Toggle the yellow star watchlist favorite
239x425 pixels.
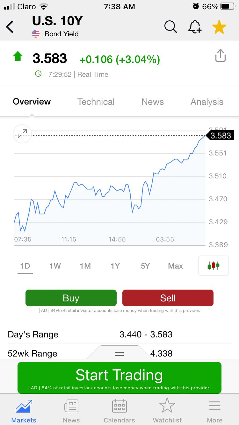219,27
